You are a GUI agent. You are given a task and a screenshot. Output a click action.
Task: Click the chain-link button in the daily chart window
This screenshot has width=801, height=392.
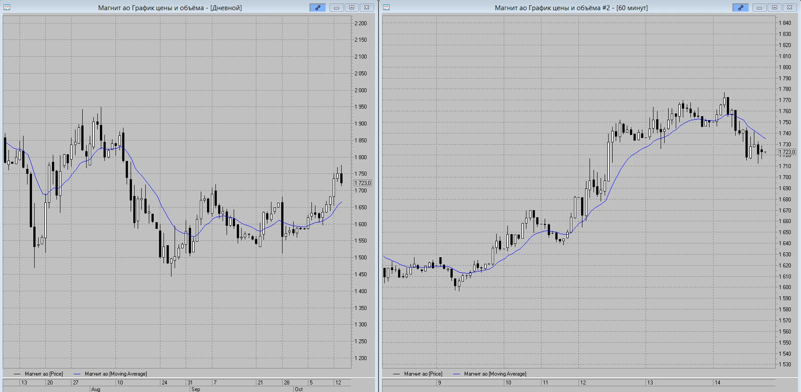click(318, 8)
